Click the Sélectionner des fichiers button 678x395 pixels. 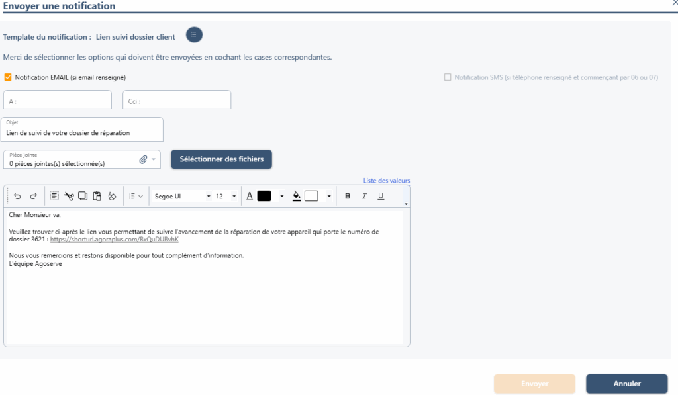pos(221,159)
